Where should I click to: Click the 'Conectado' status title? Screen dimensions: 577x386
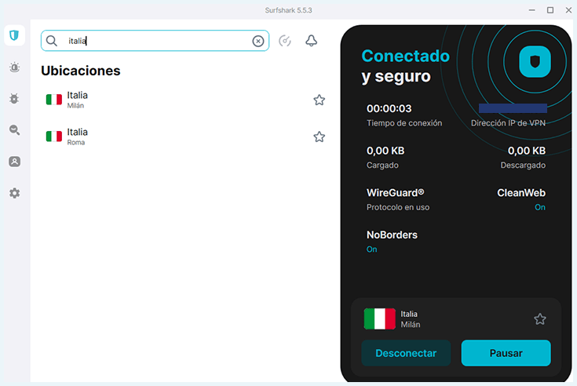[x=406, y=56]
